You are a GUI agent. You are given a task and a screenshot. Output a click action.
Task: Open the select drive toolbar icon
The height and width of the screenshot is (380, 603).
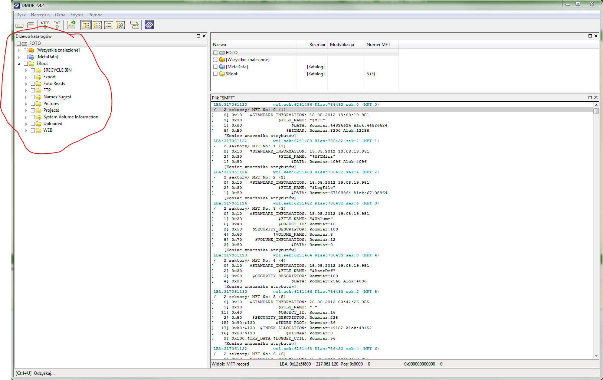click(20, 25)
